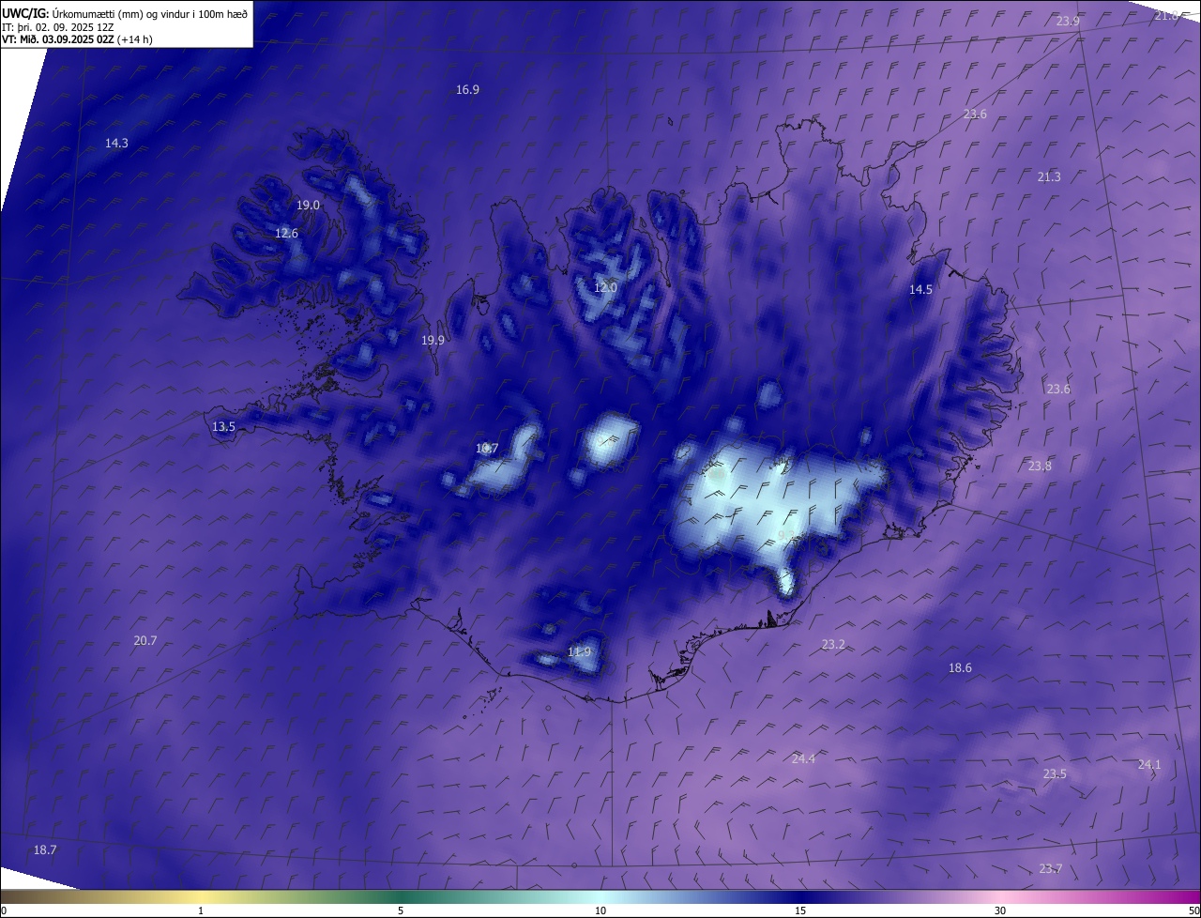Click the 24.4 value label
This screenshot has height=918, width=1201.
803,759
